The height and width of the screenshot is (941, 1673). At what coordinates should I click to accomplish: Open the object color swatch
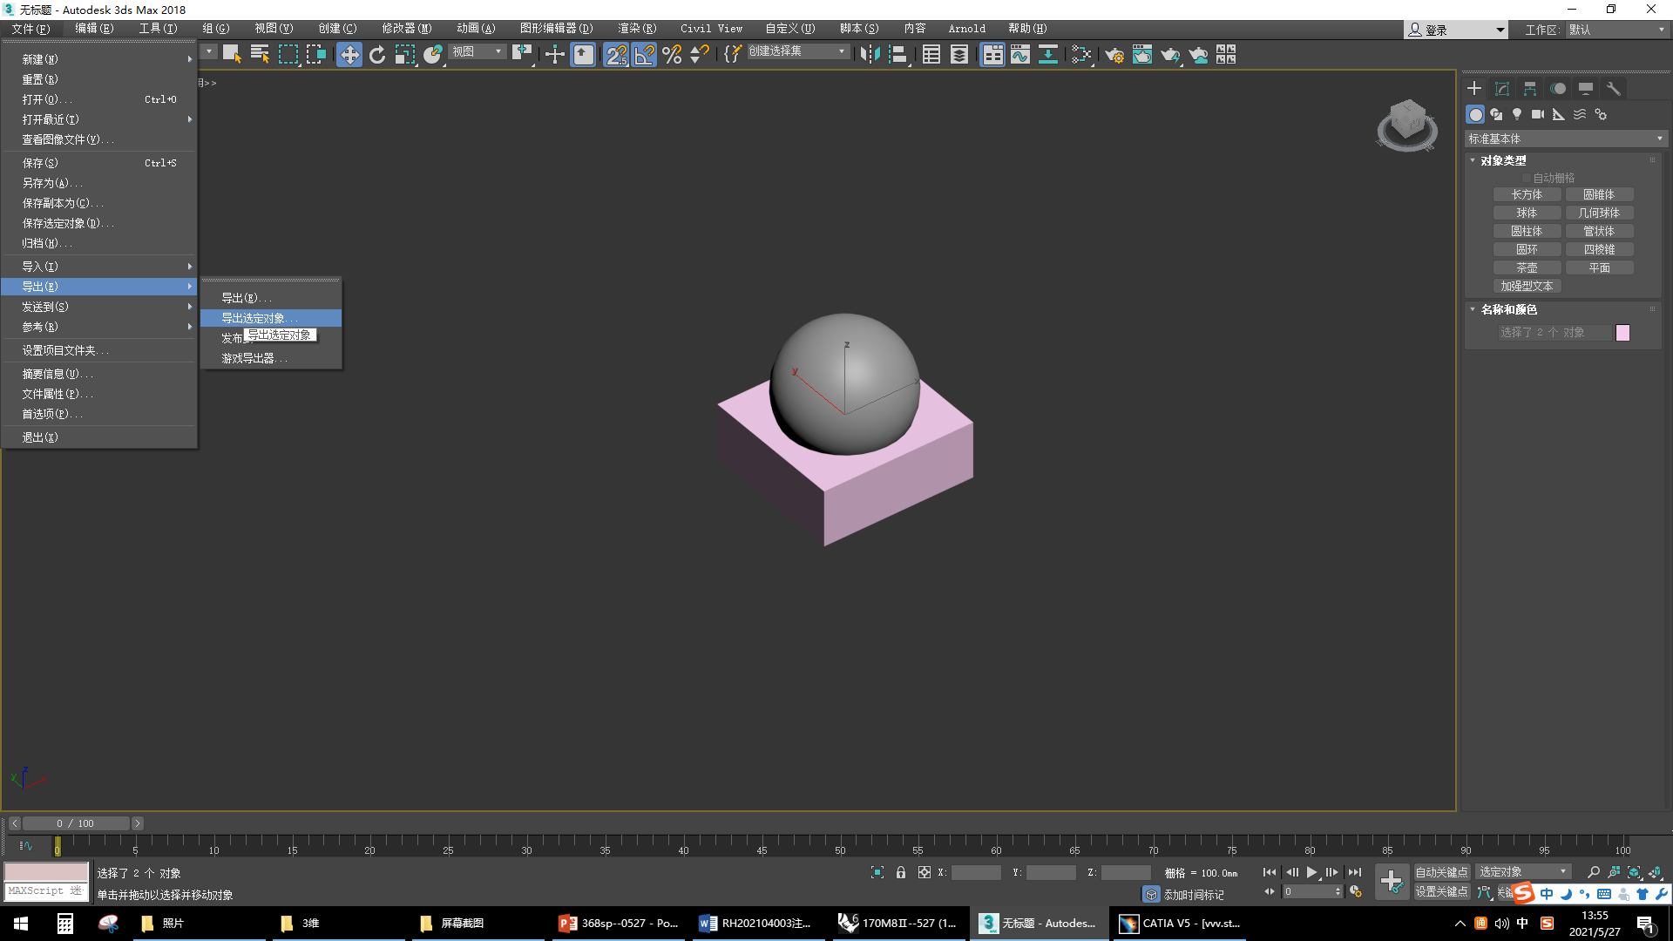(x=1622, y=332)
